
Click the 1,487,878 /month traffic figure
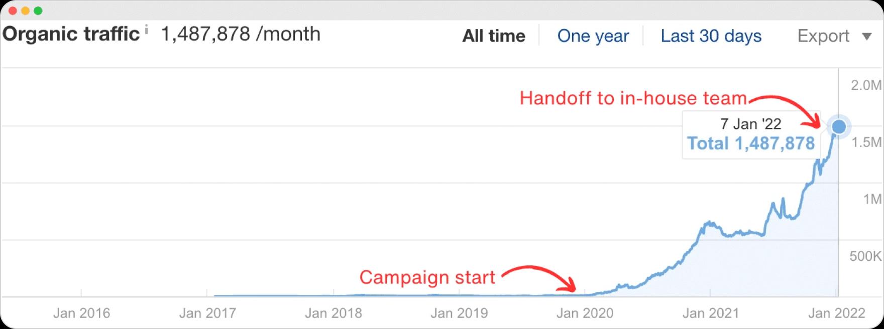tap(240, 34)
